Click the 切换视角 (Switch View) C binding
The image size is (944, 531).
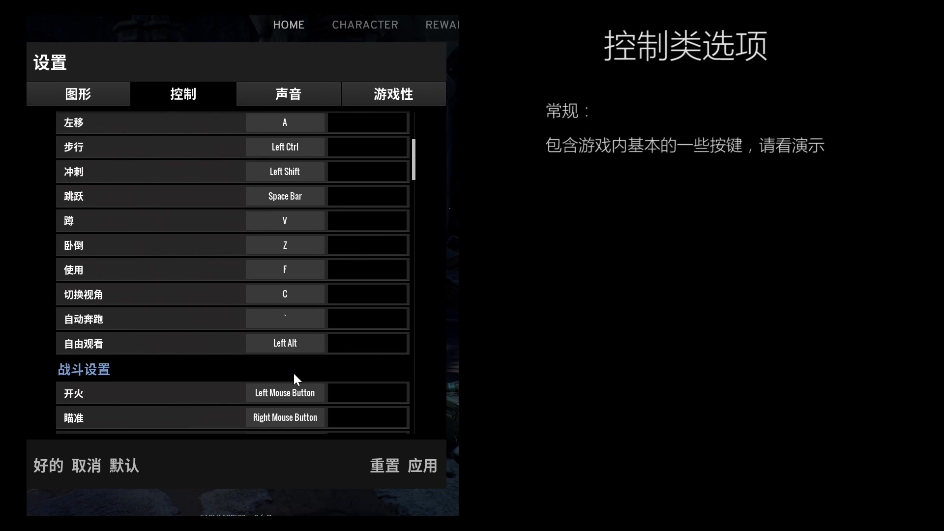pos(284,295)
